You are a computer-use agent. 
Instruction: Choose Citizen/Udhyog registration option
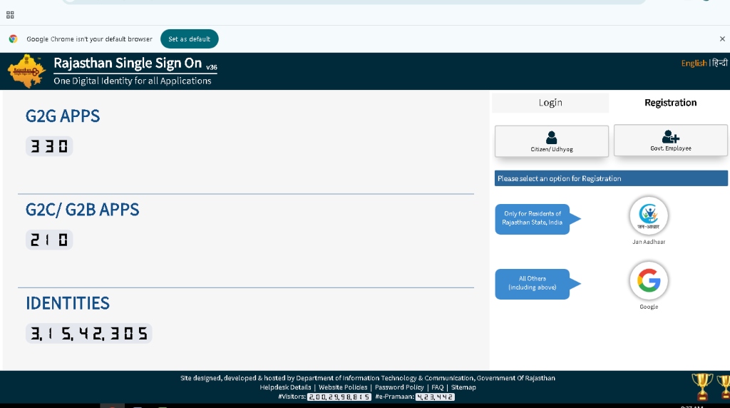(x=552, y=141)
